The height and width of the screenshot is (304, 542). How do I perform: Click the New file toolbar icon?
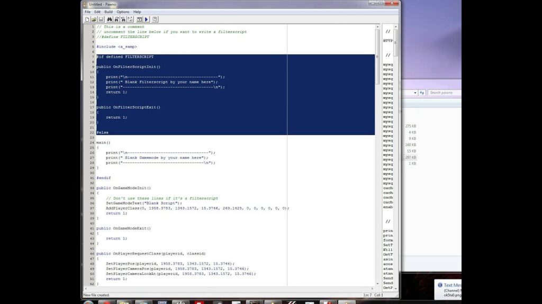(87, 20)
